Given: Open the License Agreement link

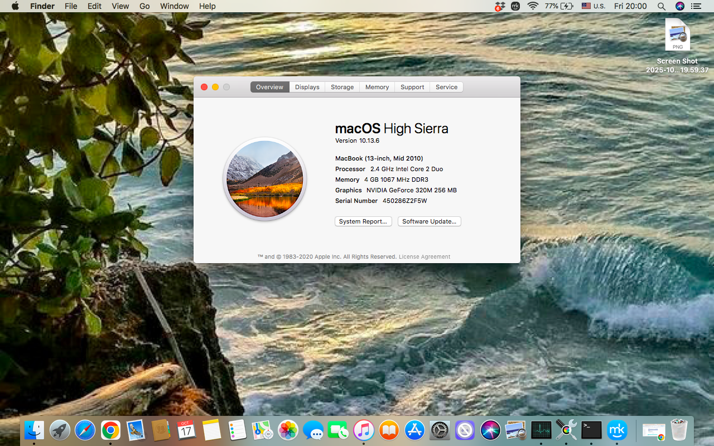Looking at the screenshot, I should [424, 257].
